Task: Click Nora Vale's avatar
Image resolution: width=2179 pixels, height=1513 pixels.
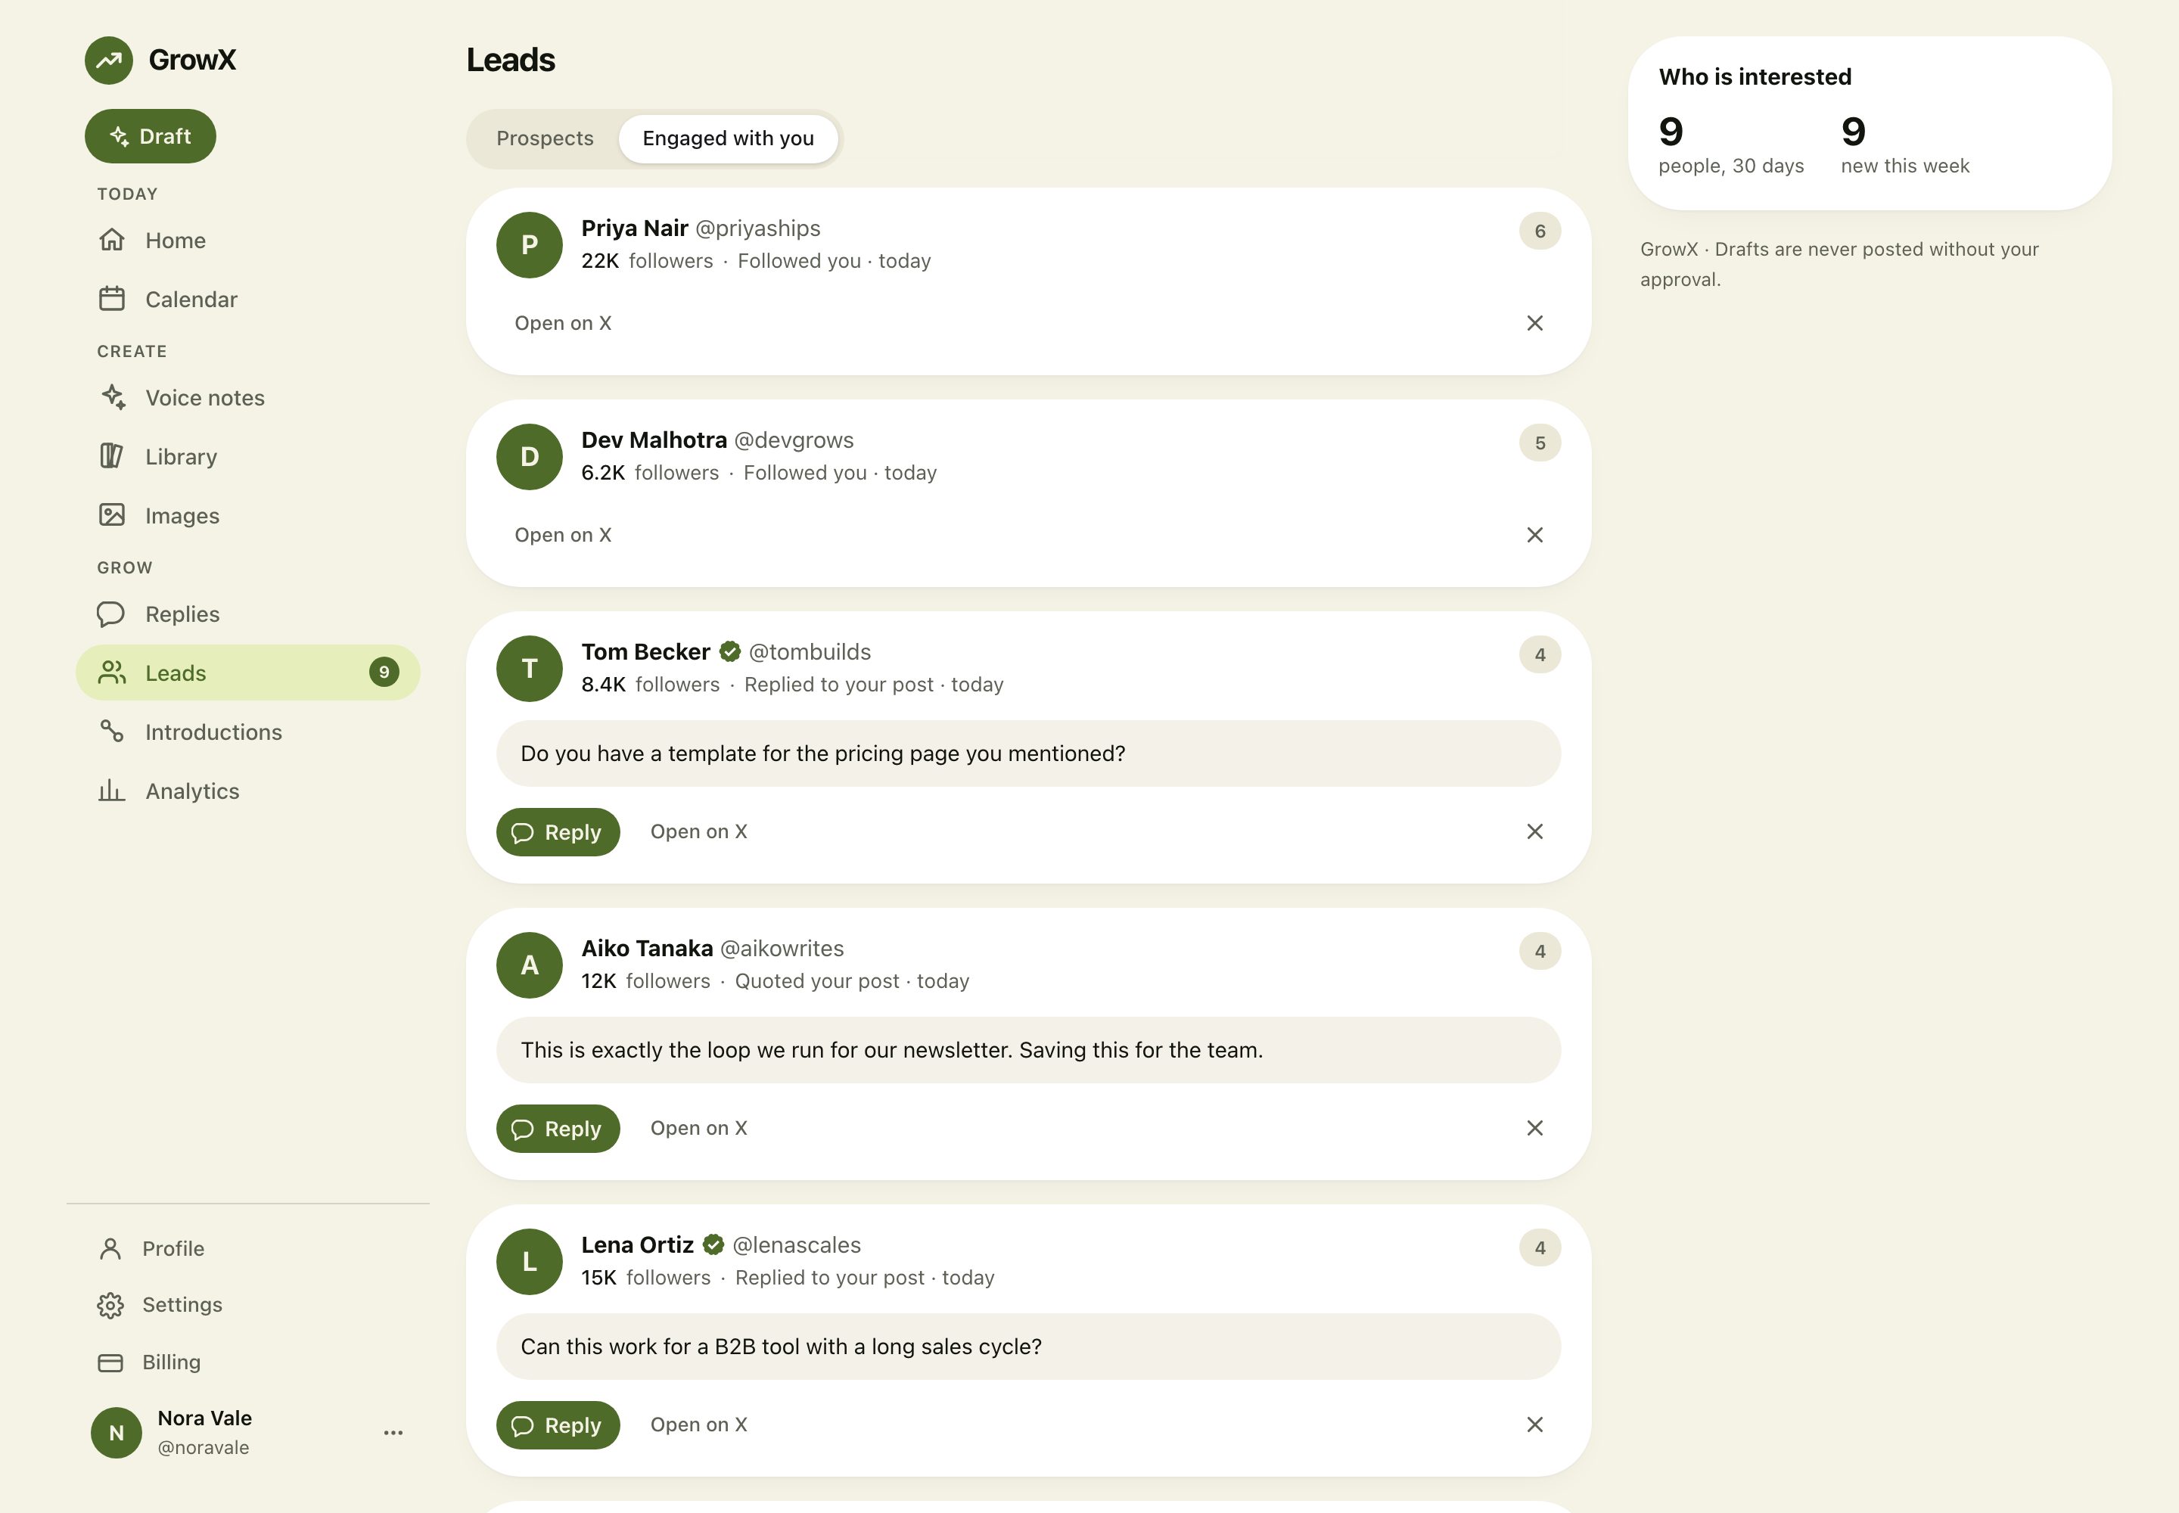Action: tap(116, 1432)
